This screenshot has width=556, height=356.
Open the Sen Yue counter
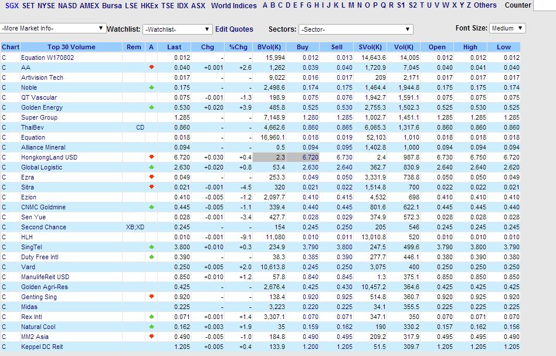coord(33,217)
